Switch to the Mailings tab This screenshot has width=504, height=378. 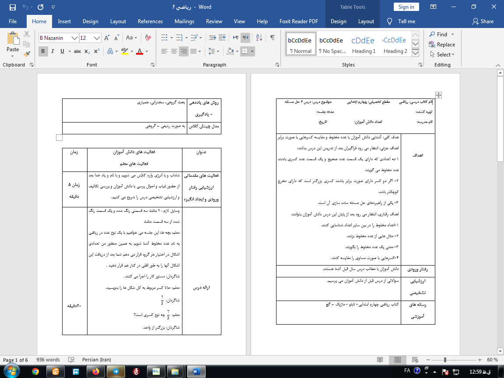[x=184, y=21]
